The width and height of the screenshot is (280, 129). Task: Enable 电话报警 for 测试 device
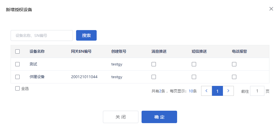234,64
